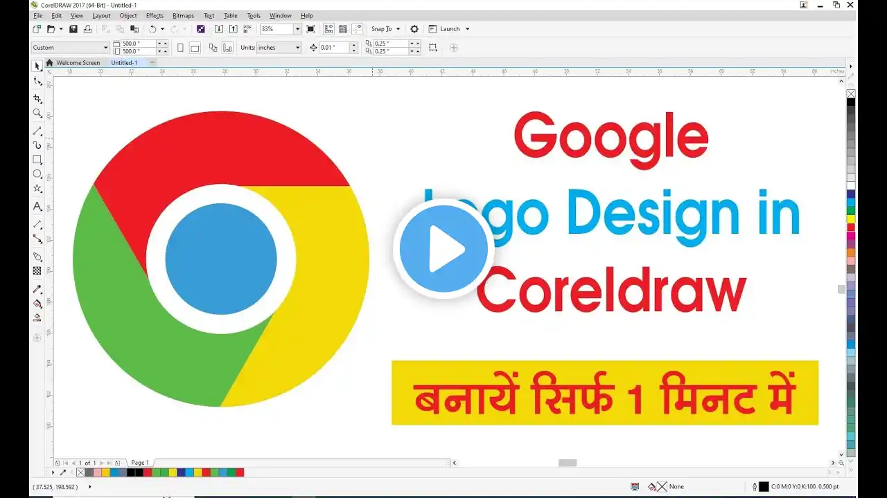887x498 pixels.
Task: Expand toolbox overflow plus button
Action: pyautogui.click(x=37, y=338)
